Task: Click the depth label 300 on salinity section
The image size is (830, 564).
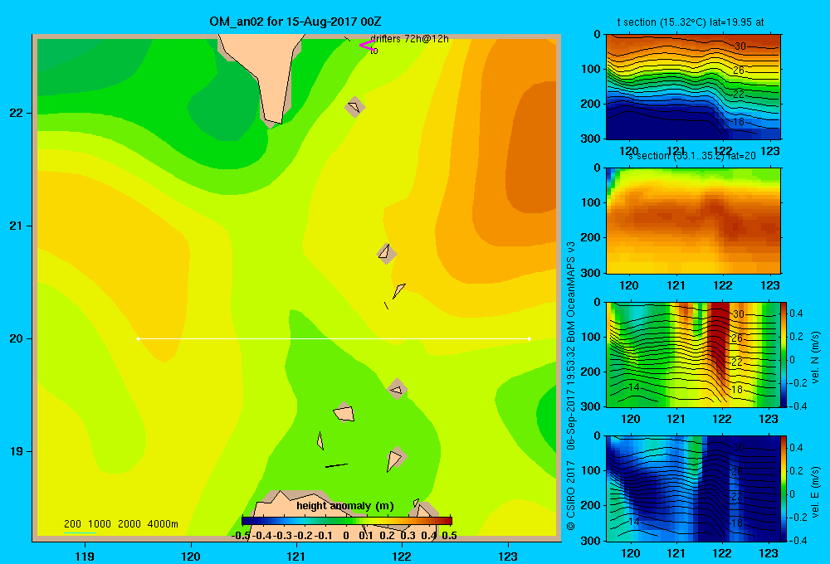Action: 590,273
